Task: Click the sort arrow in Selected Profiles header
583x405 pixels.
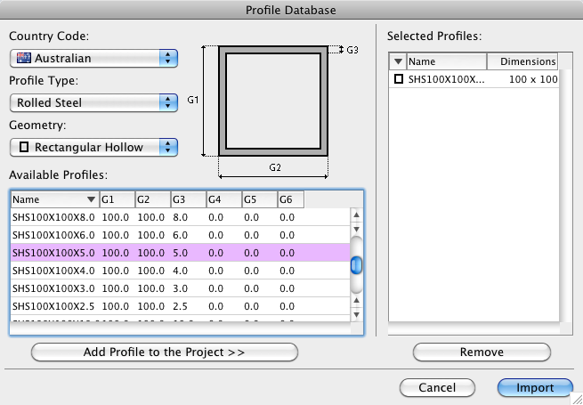Action: coord(398,61)
